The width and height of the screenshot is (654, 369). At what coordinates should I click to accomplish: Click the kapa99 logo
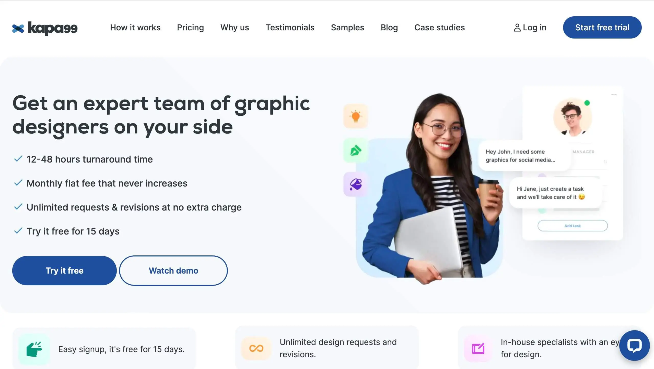[45, 28]
